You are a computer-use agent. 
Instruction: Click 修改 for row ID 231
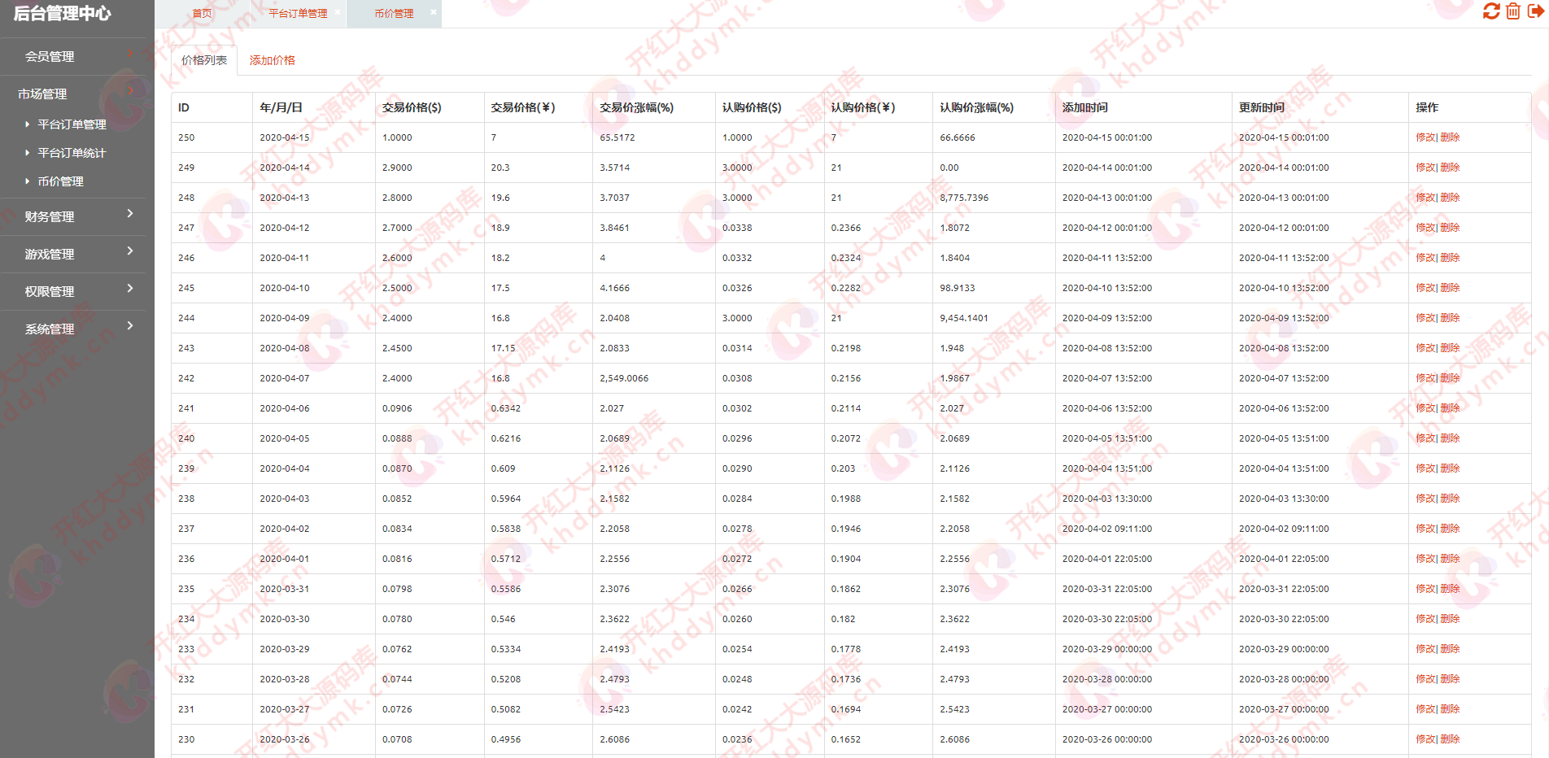tap(1425, 709)
